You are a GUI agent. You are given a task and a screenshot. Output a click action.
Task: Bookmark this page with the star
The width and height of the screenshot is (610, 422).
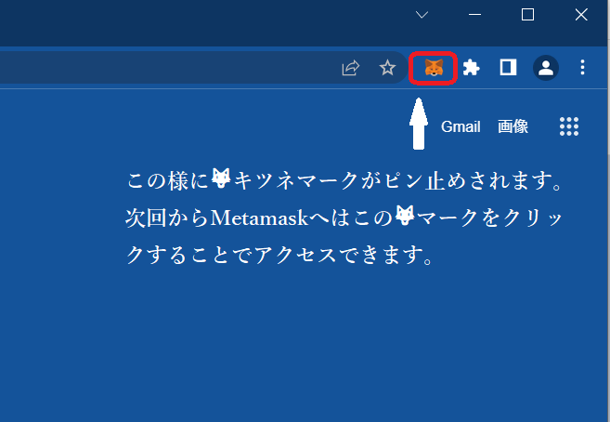[x=387, y=68]
